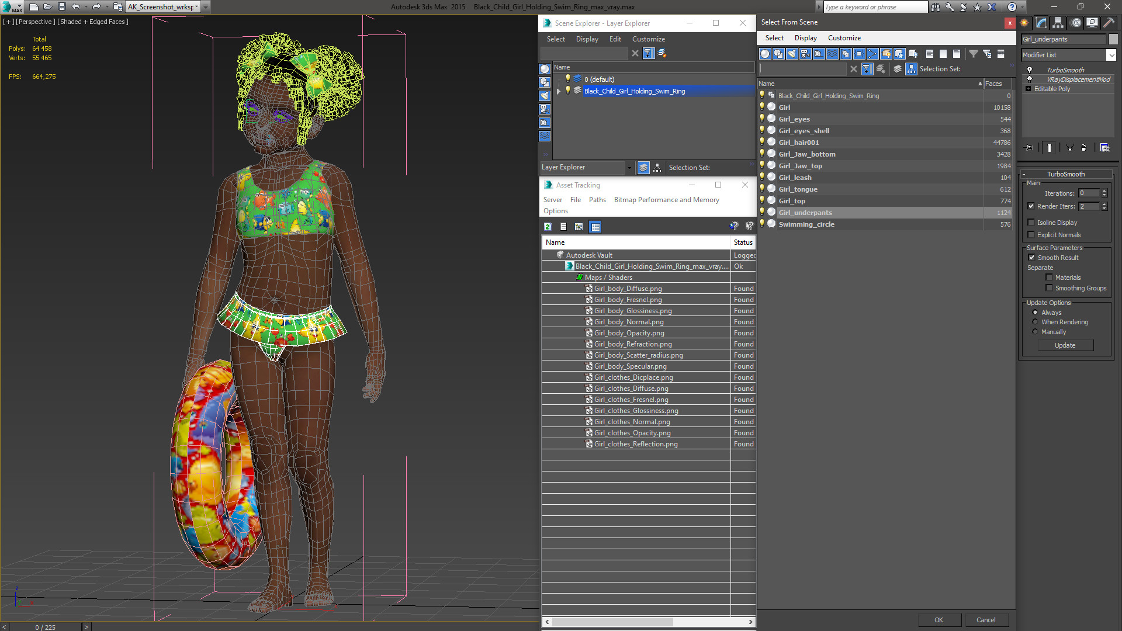Click Configure Modifier Sets icon
Screen dimensions: 1122x631
1104,148
